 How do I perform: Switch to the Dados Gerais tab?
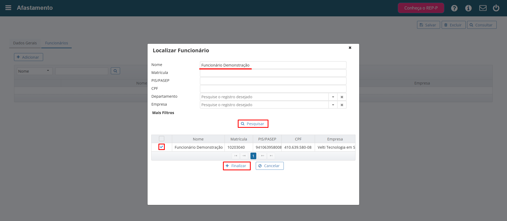tap(25, 43)
